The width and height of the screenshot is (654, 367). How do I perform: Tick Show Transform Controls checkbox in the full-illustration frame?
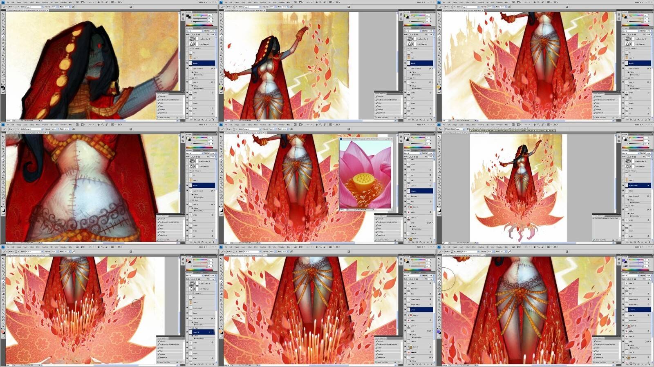[468, 129]
